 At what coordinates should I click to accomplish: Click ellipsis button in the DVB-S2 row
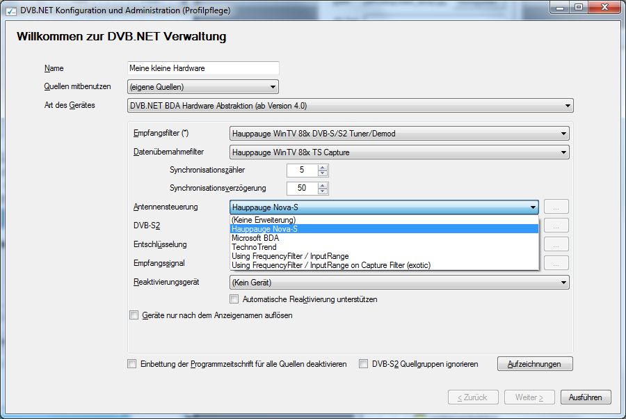[x=556, y=226]
